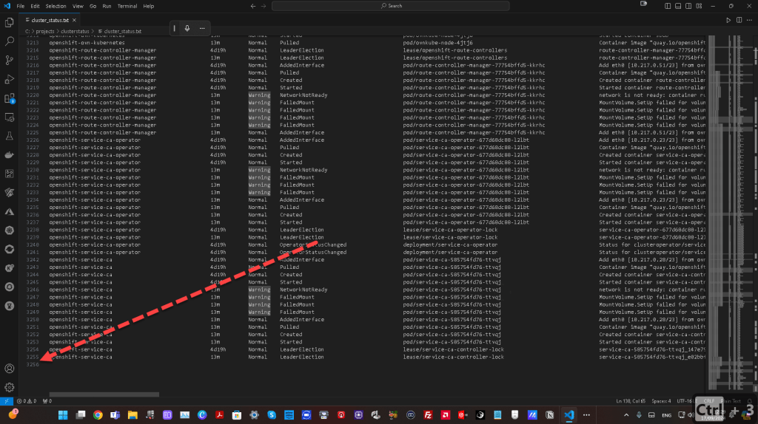
Task: Open taskbar overflow ellipsis
Action: [586, 415]
